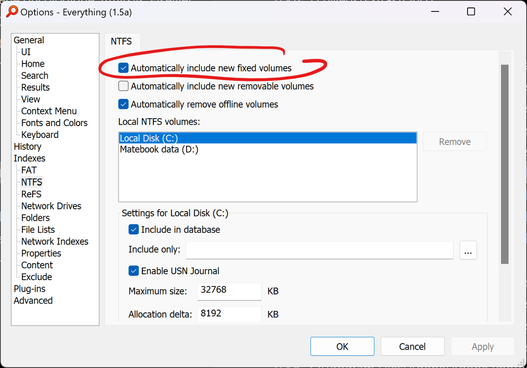
Task: Click the options page vertical scrollbar
Action: pyautogui.click(x=504, y=164)
